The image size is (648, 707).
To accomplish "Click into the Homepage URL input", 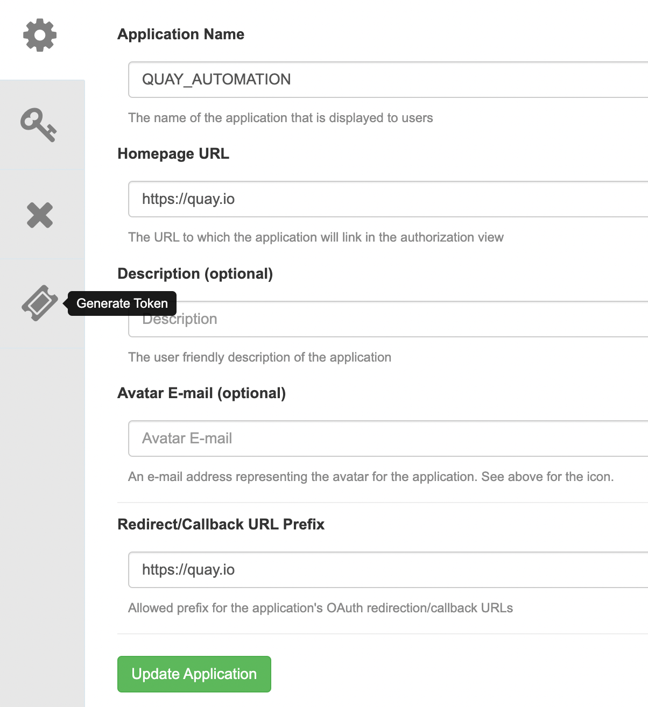I will coord(388,199).
